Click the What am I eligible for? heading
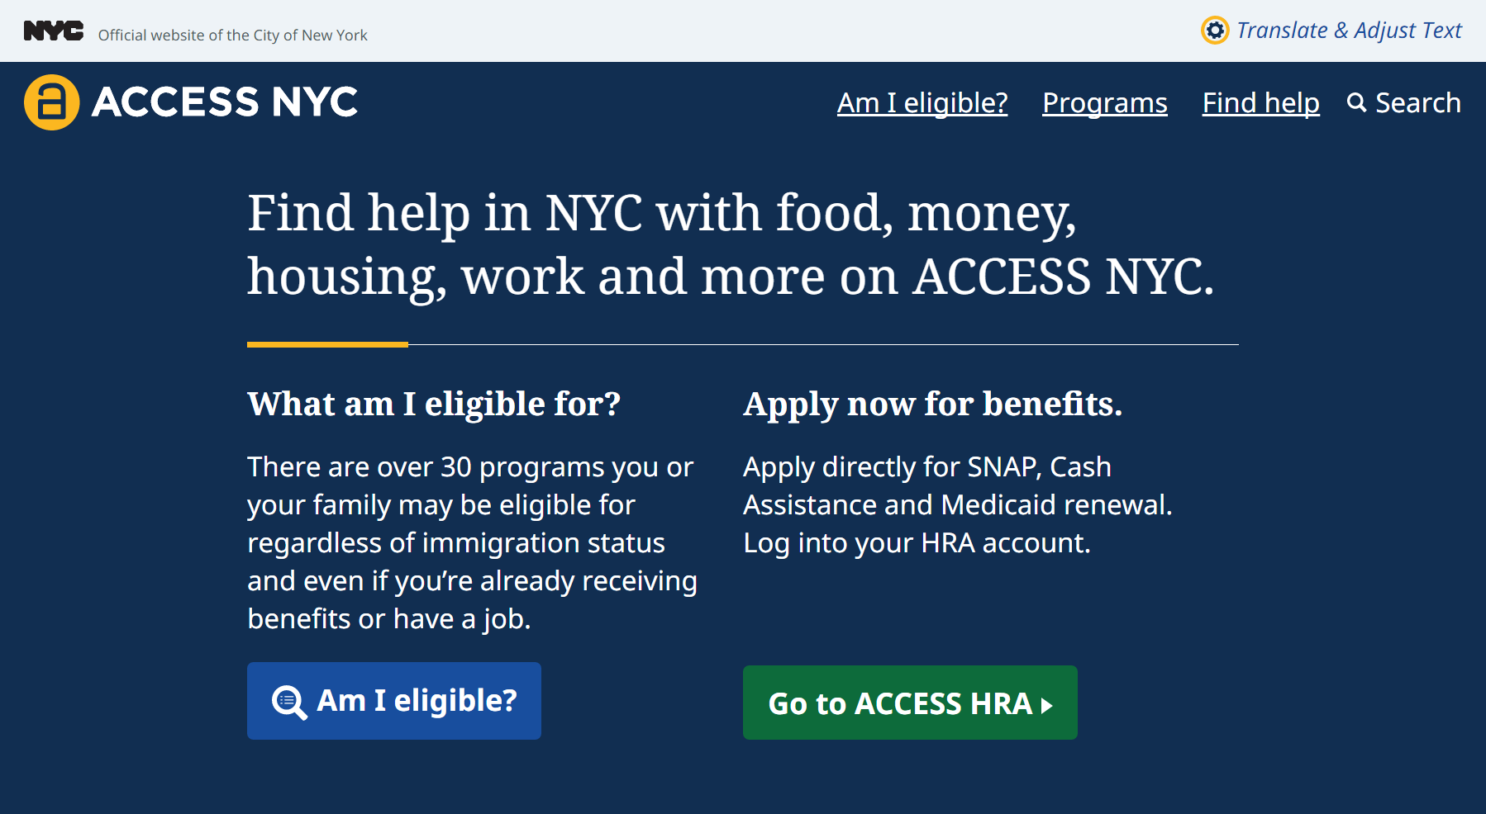This screenshot has width=1486, height=814. pyautogui.click(x=434, y=405)
